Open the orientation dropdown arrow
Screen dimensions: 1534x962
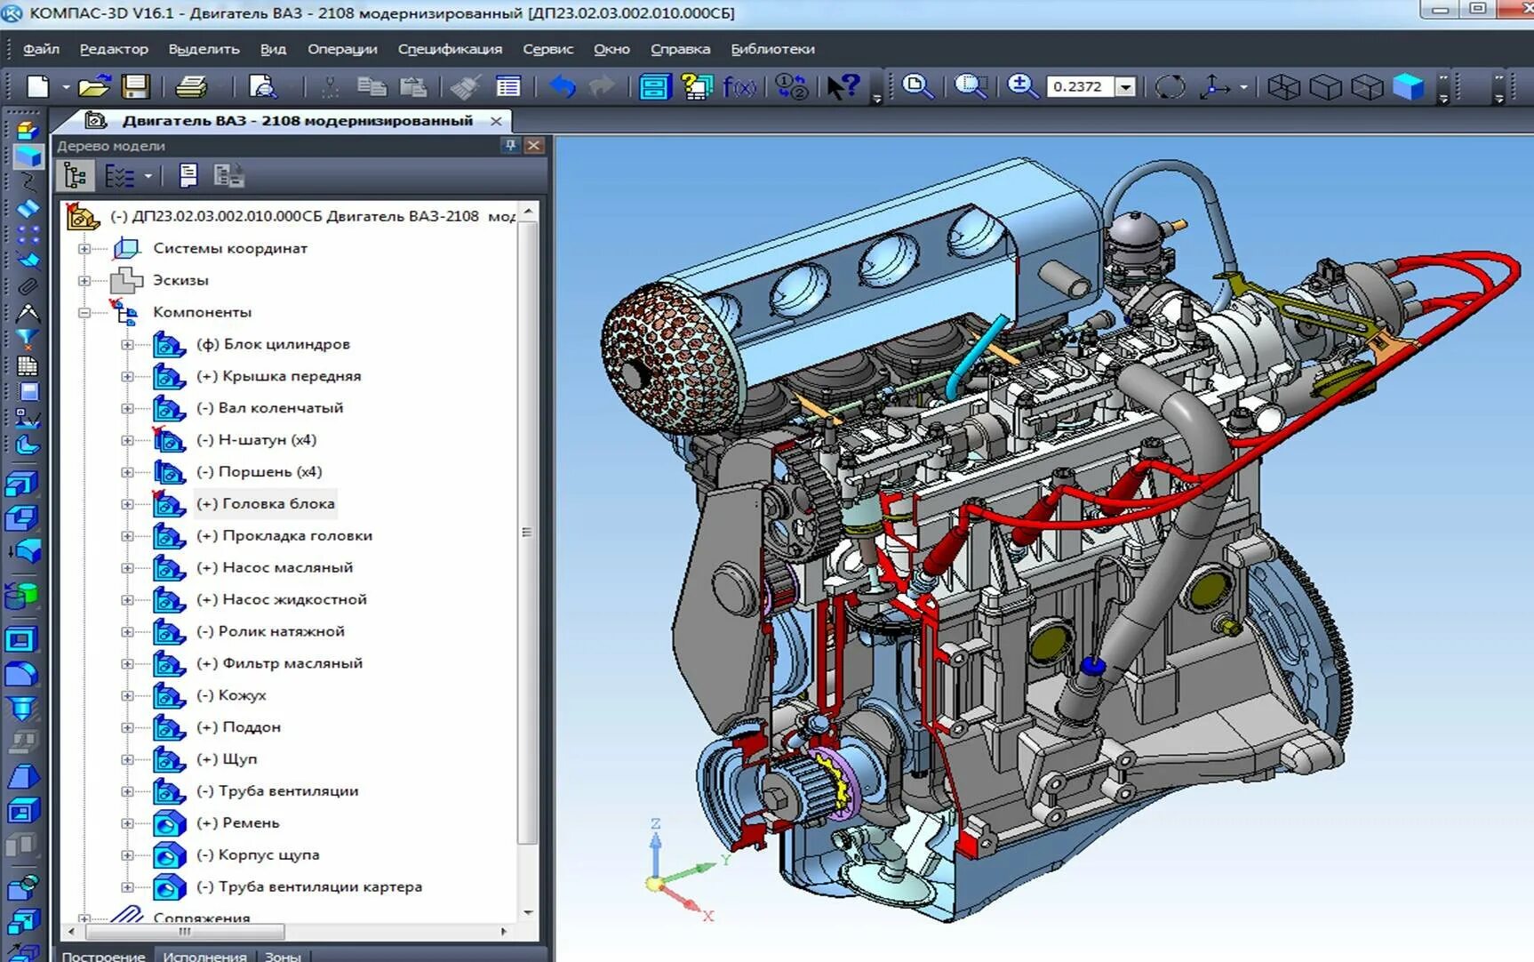[x=1242, y=87]
